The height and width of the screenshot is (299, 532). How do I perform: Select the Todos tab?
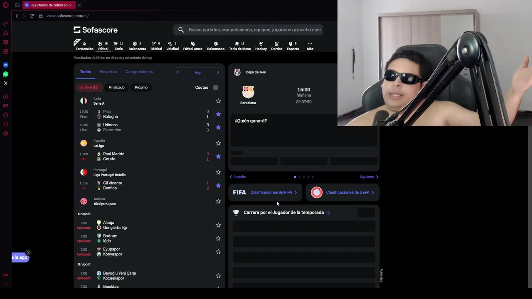click(x=86, y=72)
